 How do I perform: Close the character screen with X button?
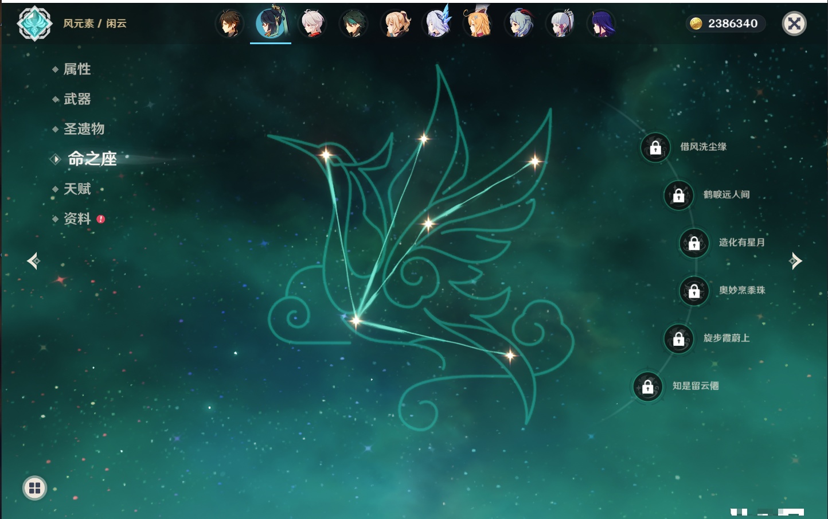(794, 24)
